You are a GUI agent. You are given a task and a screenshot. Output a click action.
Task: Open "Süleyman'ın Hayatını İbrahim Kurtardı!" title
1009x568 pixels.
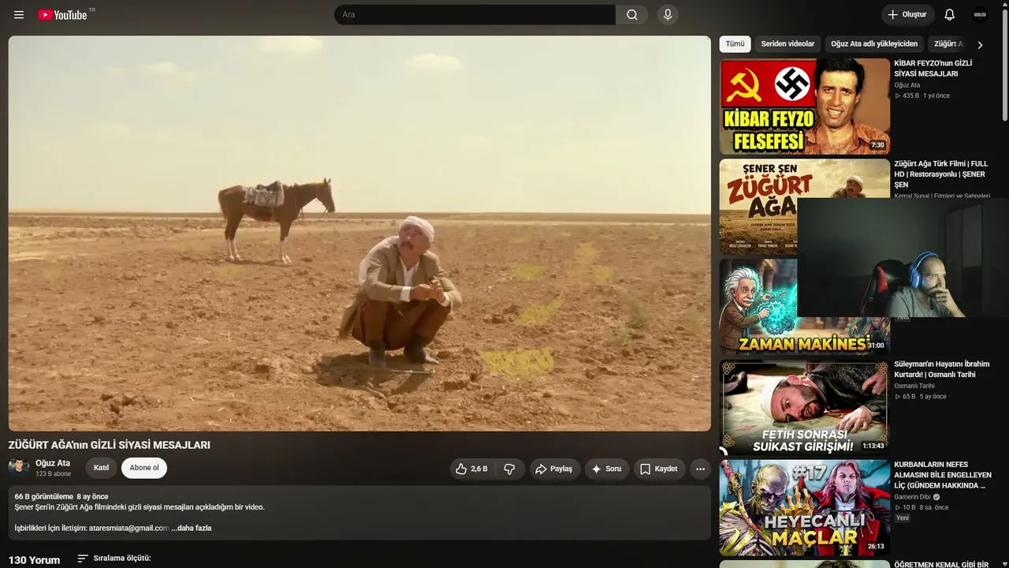pos(941,369)
